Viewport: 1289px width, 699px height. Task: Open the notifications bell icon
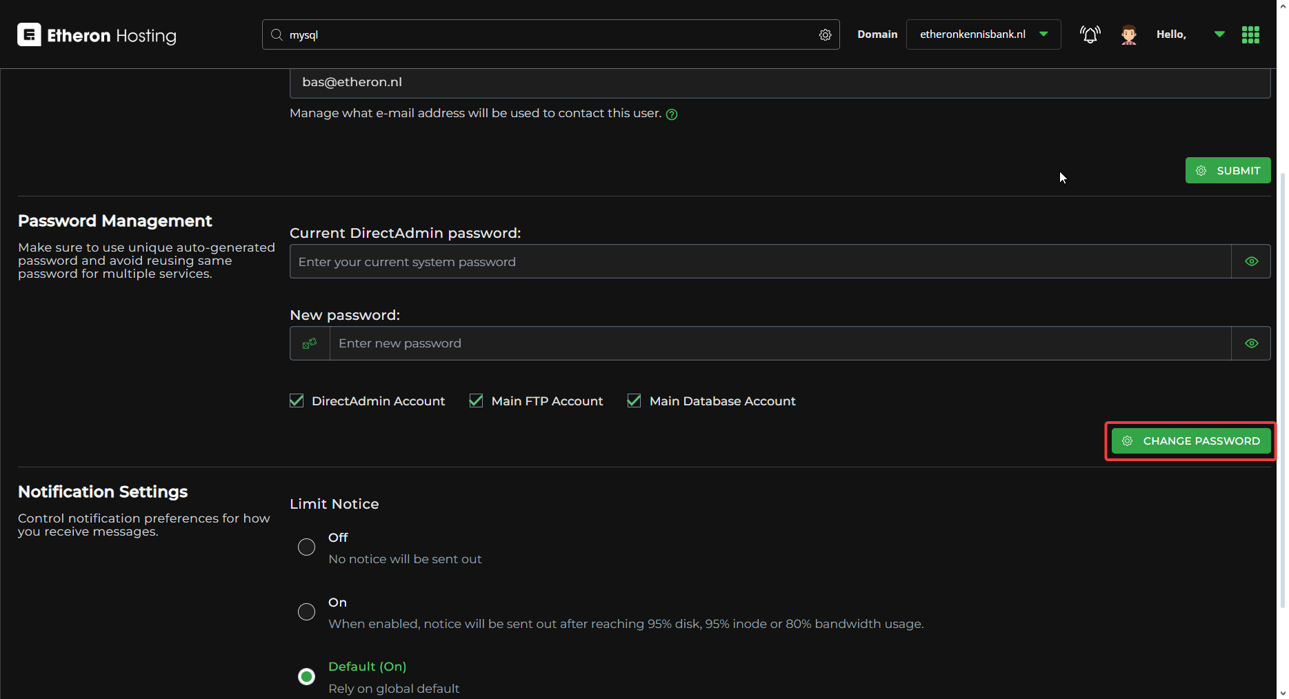[x=1090, y=34]
